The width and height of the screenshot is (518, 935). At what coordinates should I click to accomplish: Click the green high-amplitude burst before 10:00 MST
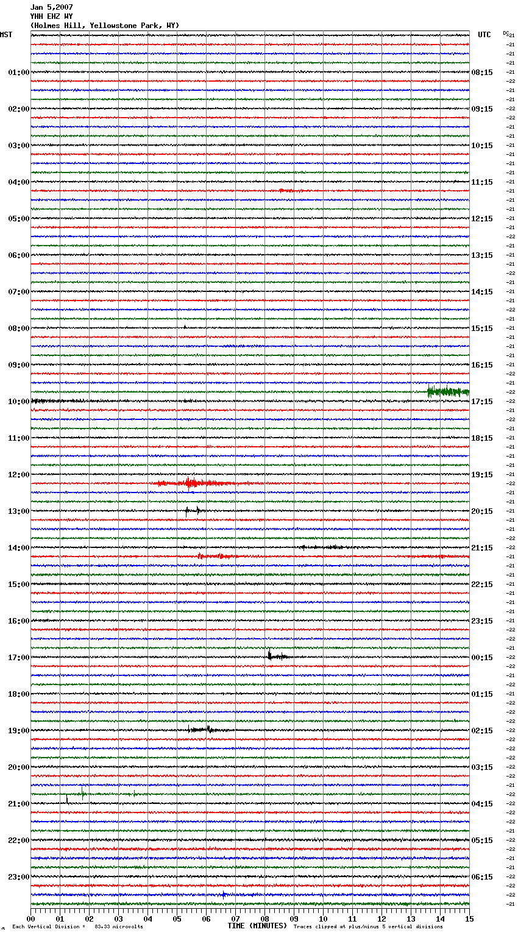(448, 392)
